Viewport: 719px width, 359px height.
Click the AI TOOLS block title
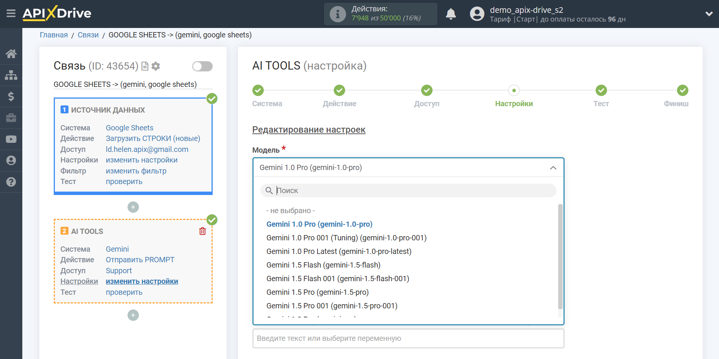point(87,231)
